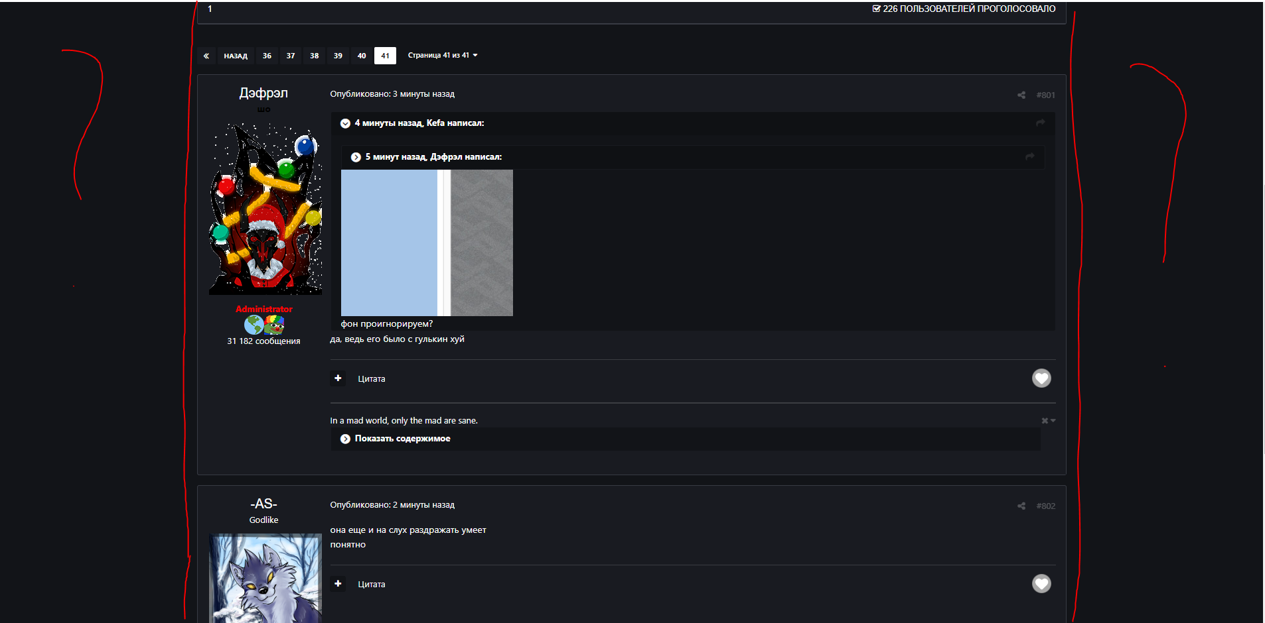Like post #802 with the heart icon
1265x623 pixels.
click(x=1041, y=584)
